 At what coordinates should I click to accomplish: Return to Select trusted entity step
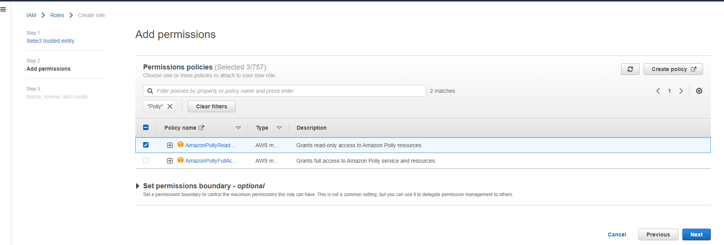click(50, 41)
